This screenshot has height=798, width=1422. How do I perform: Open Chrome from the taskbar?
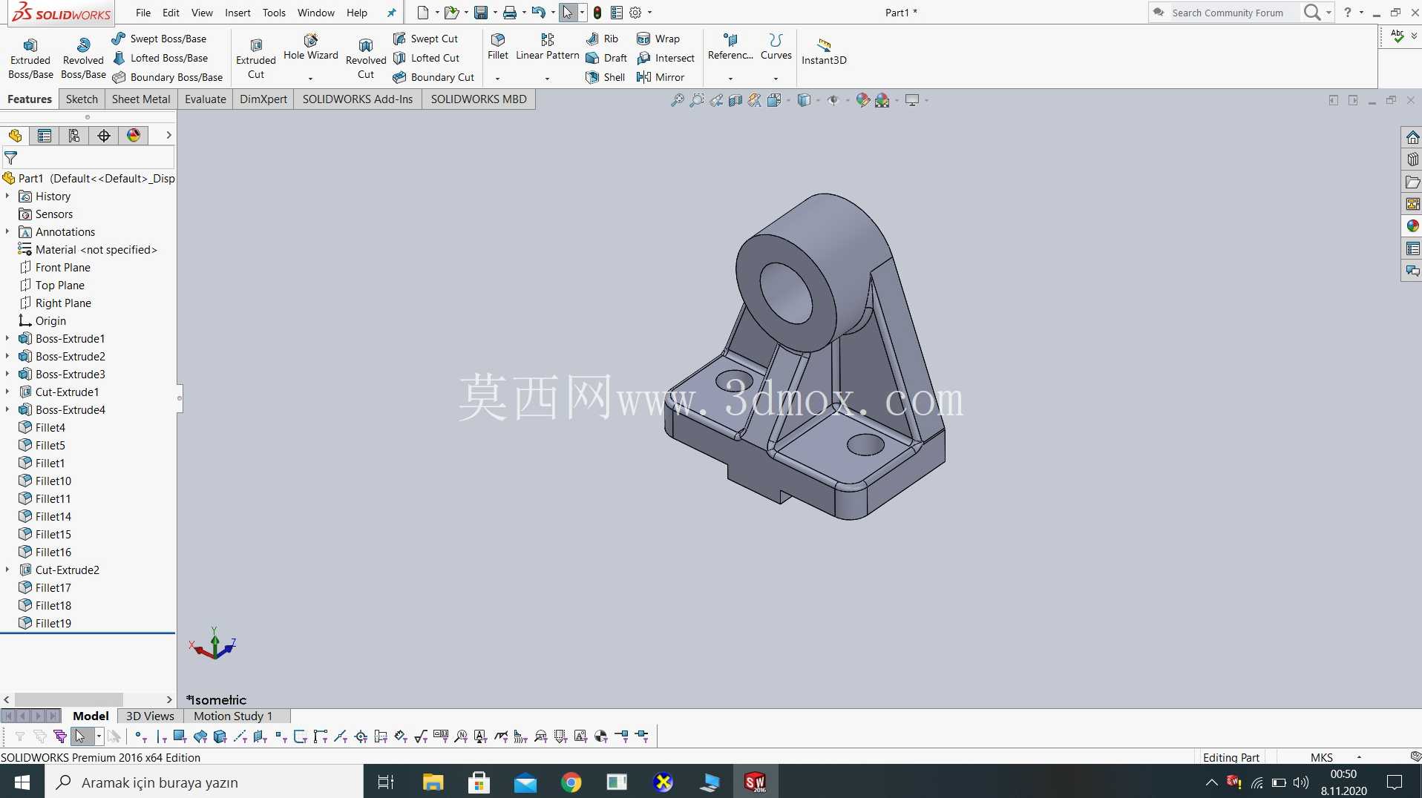[571, 782]
